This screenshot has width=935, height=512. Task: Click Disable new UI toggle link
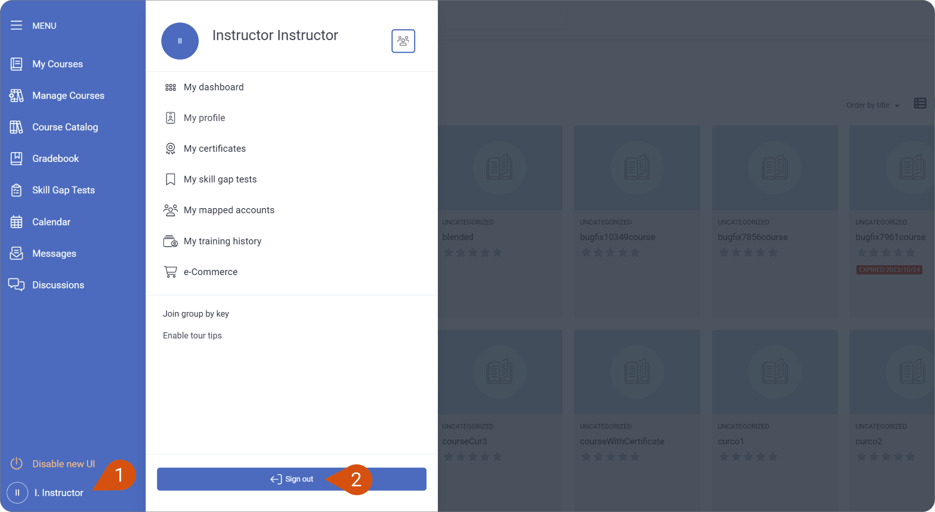pos(64,464)
